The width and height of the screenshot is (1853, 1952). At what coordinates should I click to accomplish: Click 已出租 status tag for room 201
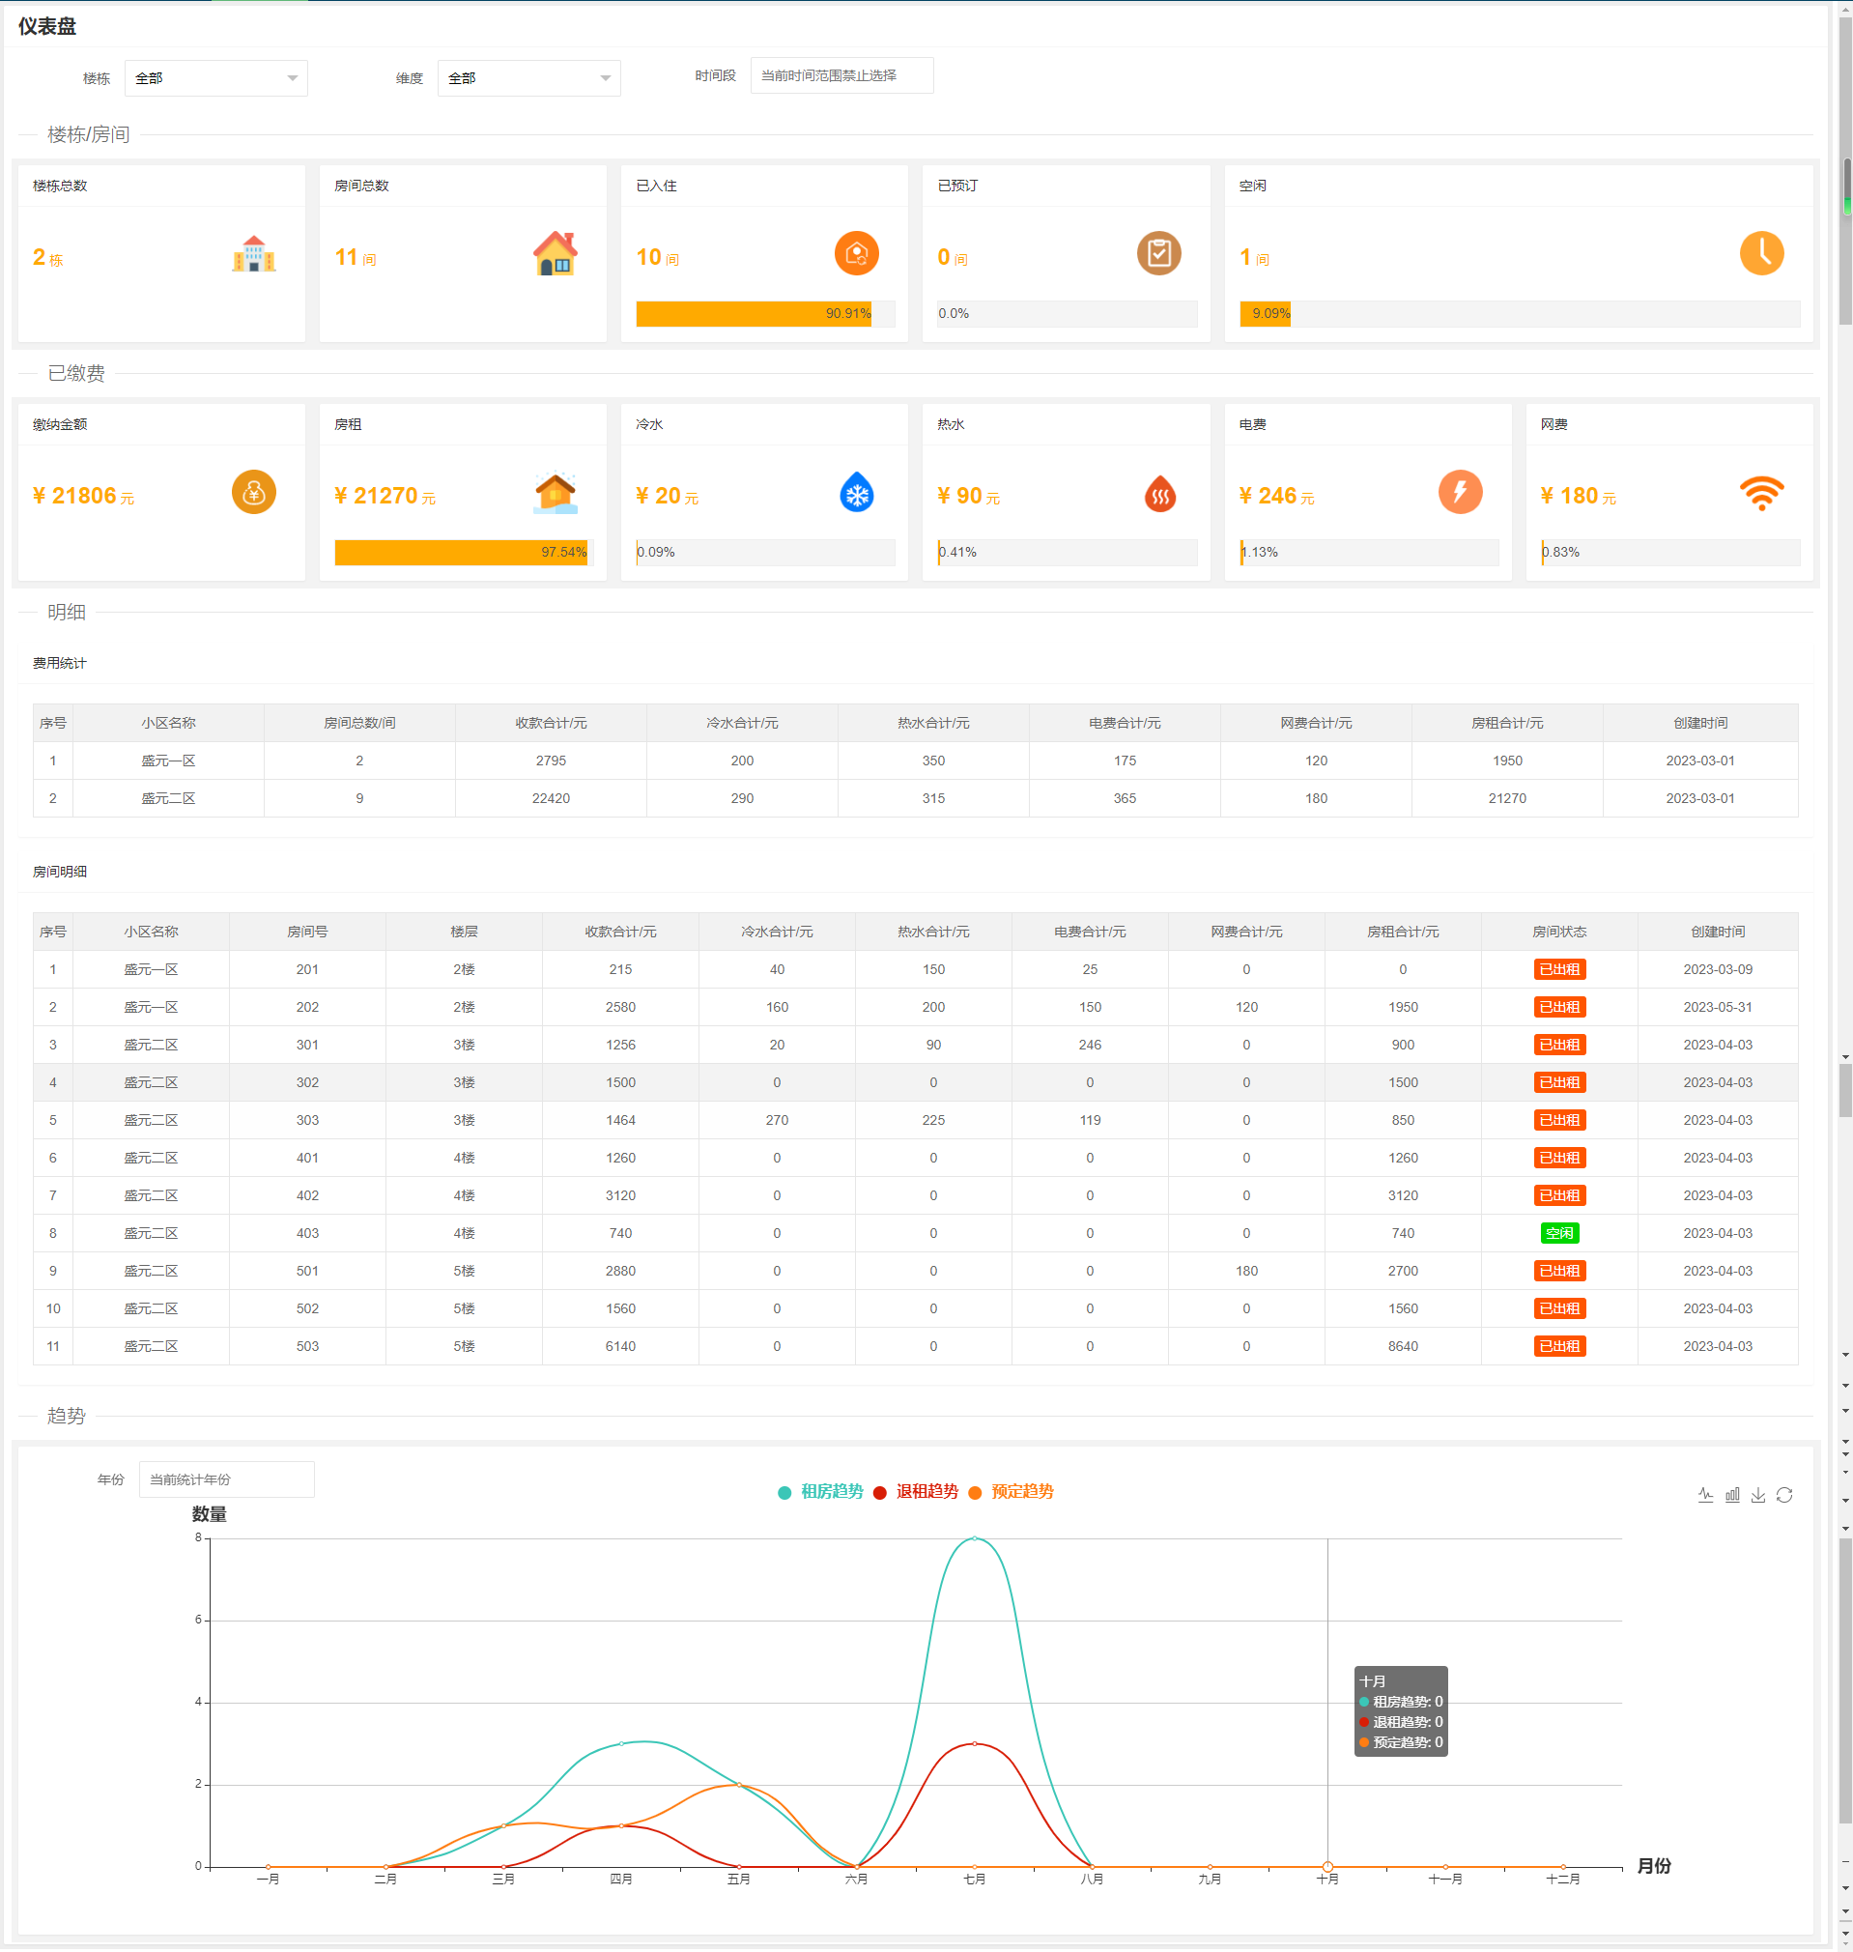click(x=1558, y=969)
